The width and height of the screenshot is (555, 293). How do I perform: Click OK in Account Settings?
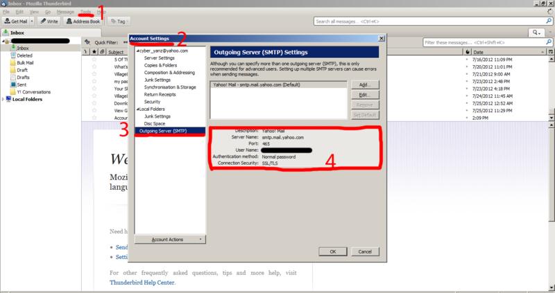pos(333,251)
